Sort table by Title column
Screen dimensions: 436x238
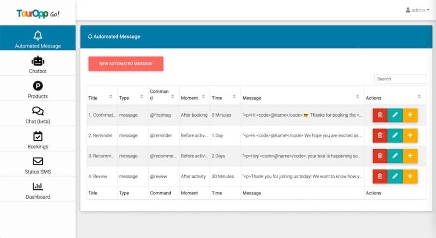click(x=111, y=97)
